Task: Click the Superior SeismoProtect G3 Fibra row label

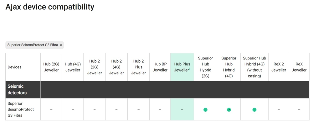Action: coord(21,109)
